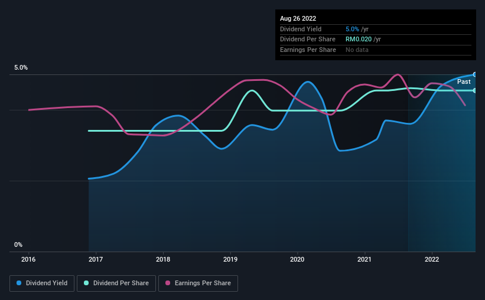Screen dimensions: 485x300
Task: Click the Past label on the chart
Action: (x=464, y=81)
